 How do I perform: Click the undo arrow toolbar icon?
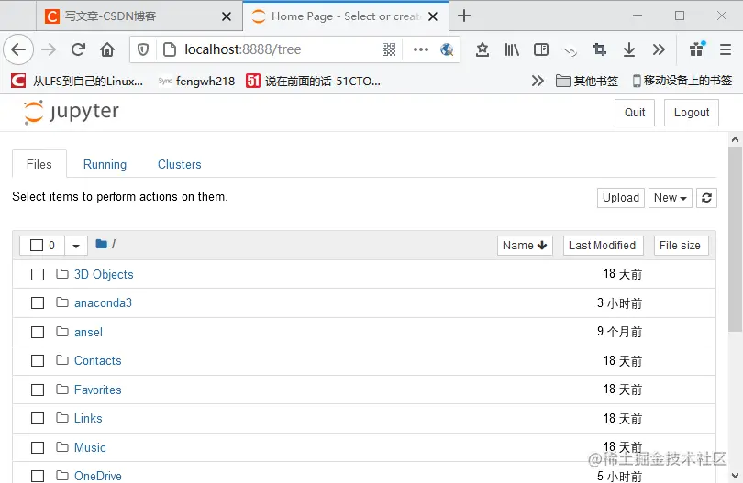(570, 51)
